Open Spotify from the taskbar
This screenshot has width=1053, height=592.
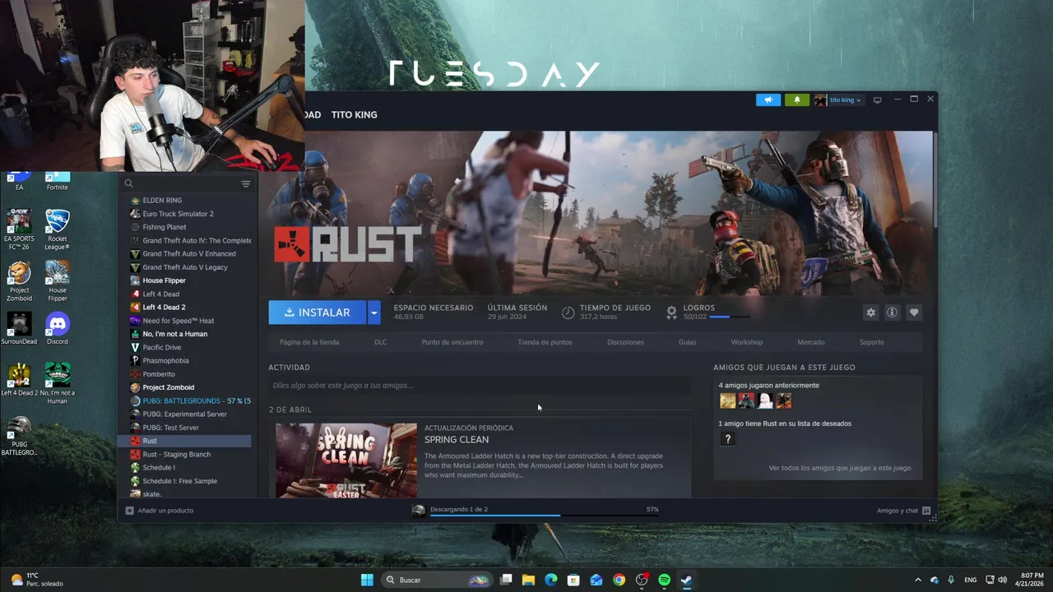click(x=664, y=580)
